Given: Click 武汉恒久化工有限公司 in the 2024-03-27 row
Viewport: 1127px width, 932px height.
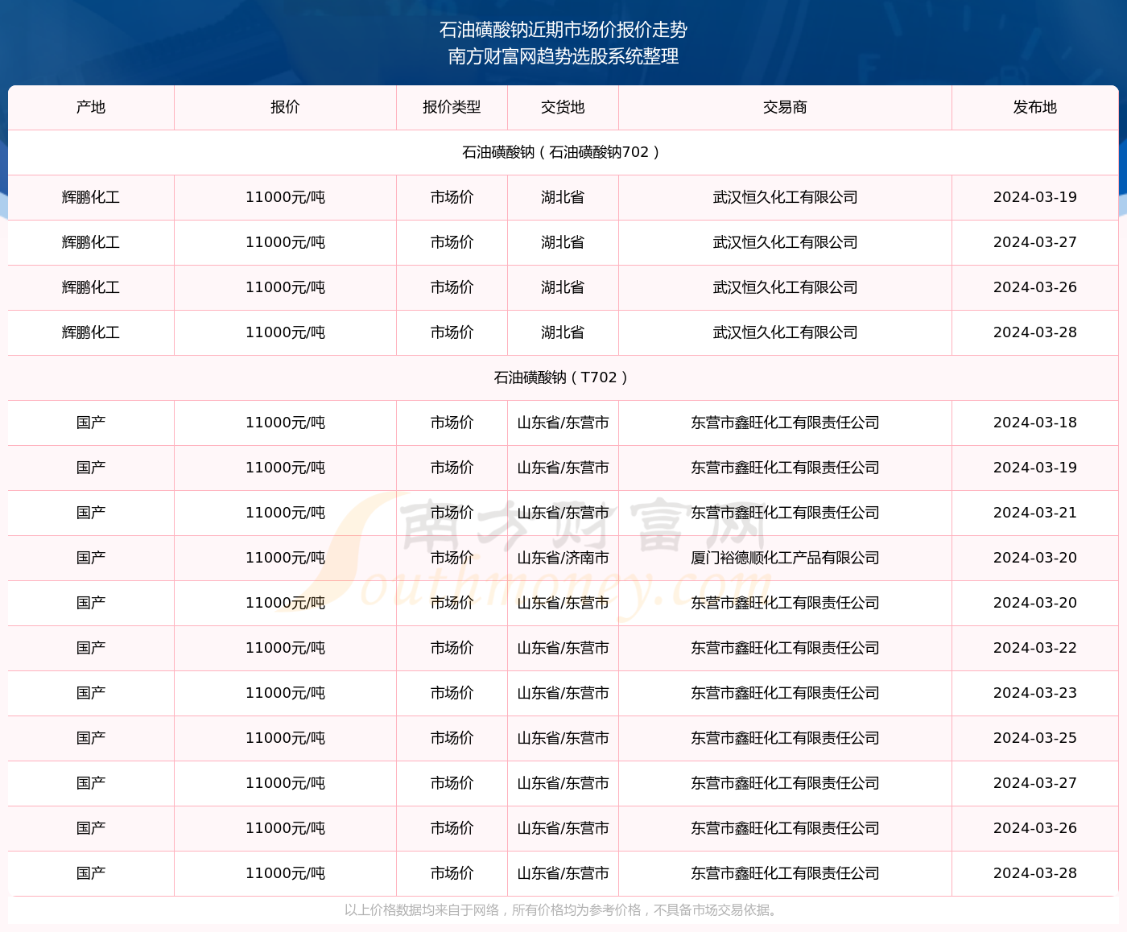Looking at the screenshot, I should [x=785, y=242].
